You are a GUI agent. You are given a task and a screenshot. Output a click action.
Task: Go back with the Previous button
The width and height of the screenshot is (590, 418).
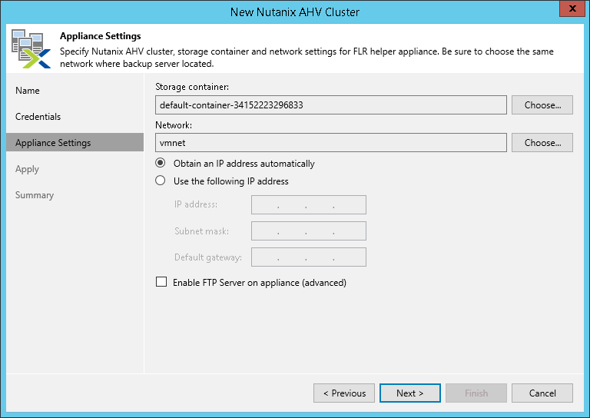(344, 393)
